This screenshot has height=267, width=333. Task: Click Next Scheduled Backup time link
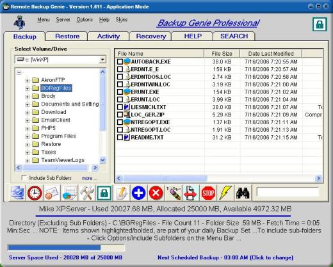click(225, 257)
